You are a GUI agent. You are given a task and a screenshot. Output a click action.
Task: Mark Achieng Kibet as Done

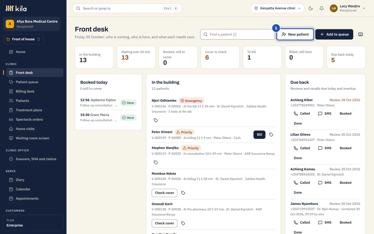tap(298, 123)
